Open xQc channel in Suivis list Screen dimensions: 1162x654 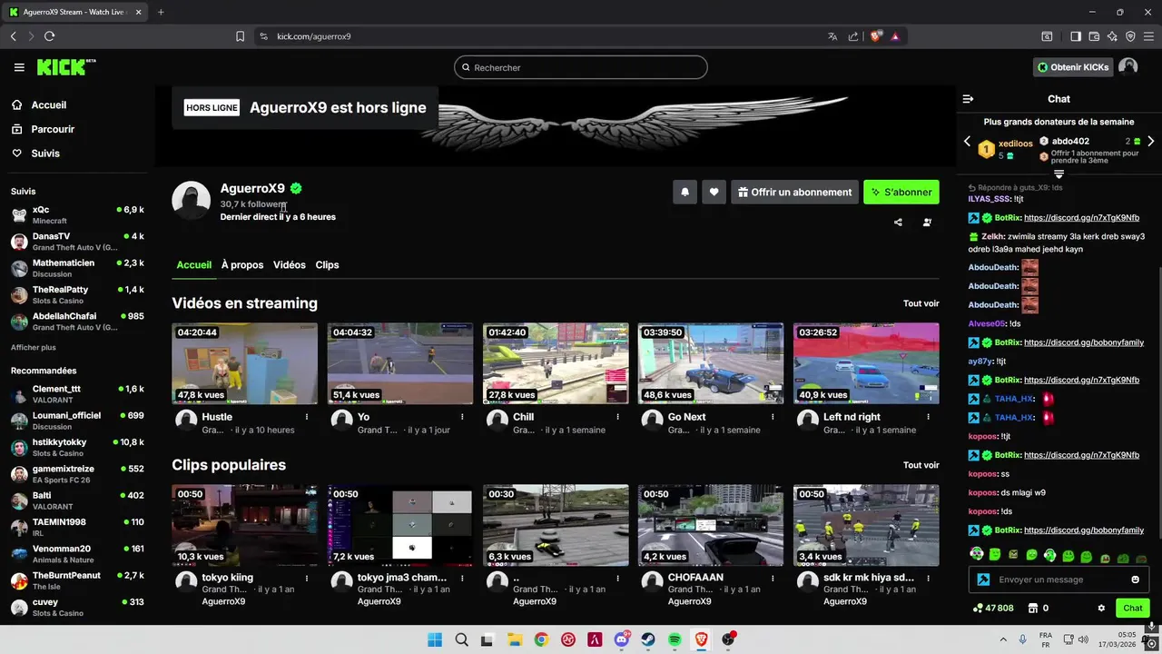coord(77,215)
